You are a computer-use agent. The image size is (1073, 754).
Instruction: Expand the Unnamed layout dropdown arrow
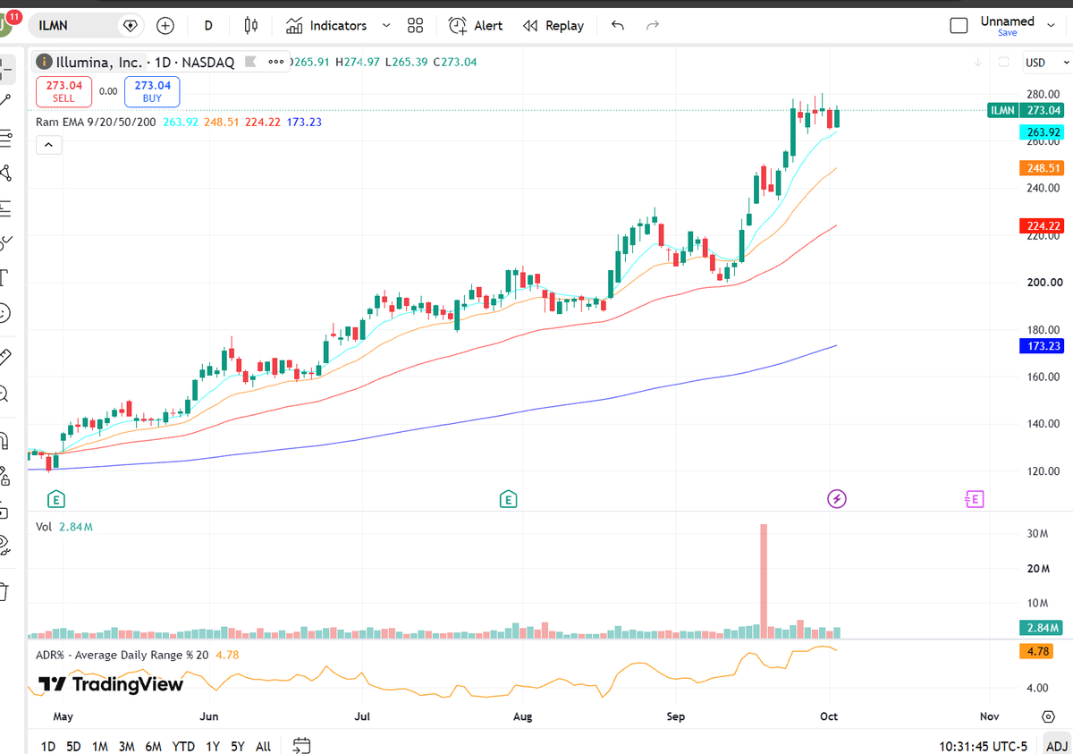coord(1051,26)
